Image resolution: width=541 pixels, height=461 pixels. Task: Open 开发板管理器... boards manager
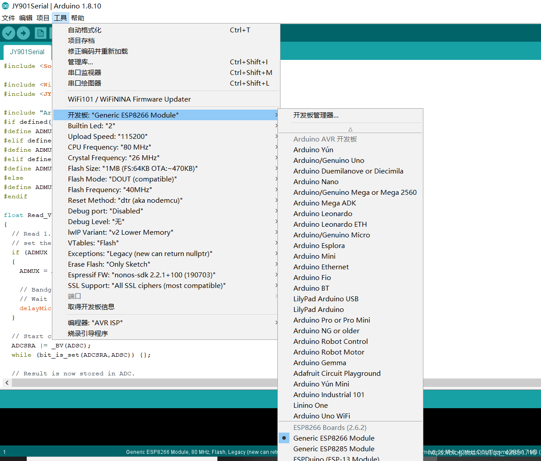350,115
